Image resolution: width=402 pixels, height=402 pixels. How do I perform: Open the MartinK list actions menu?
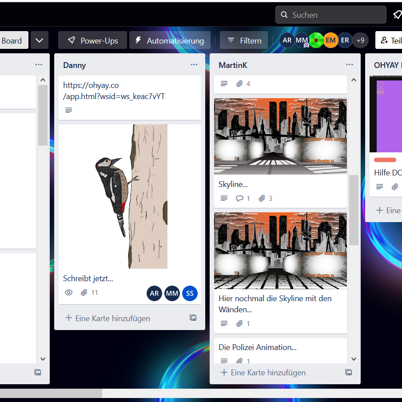[350, 64]
